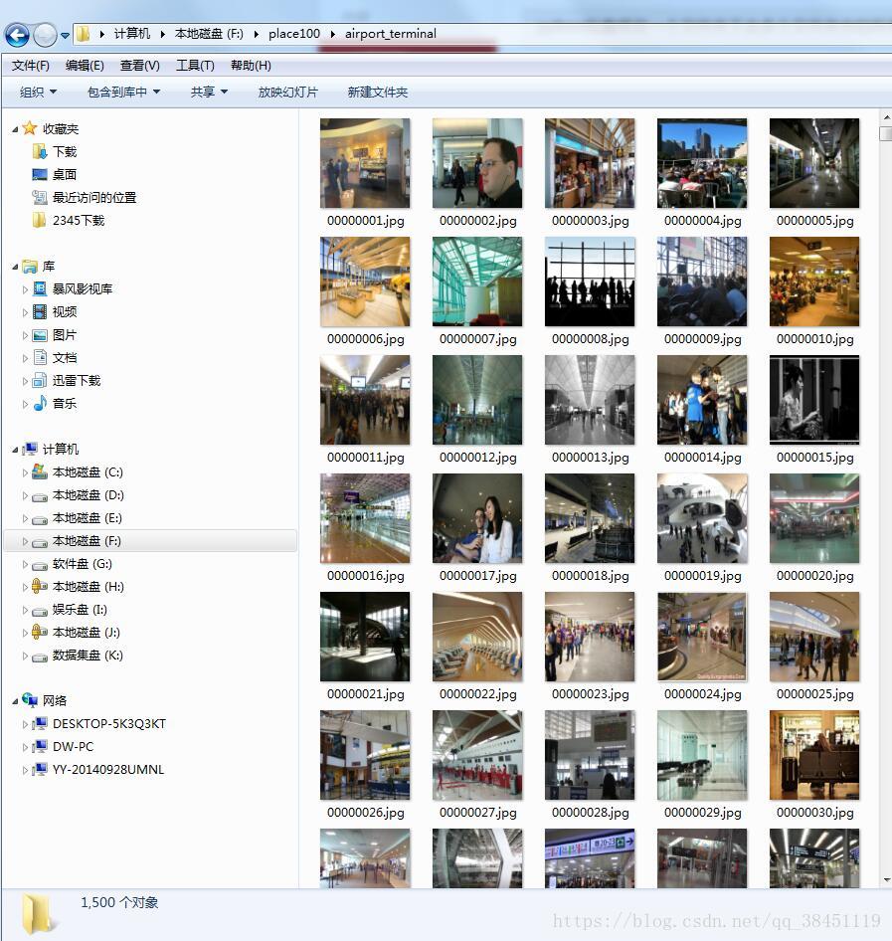Screen dimensions: 892x941
Task: Select the 本地磁盘 (D:) drive icon
Action: [40, 496]
